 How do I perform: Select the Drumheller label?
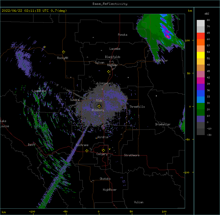click(x=163, y=124)
